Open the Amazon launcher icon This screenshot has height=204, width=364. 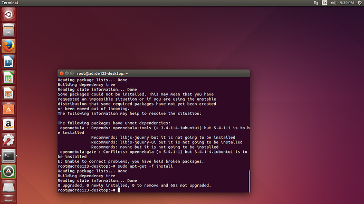pos(8,124)
